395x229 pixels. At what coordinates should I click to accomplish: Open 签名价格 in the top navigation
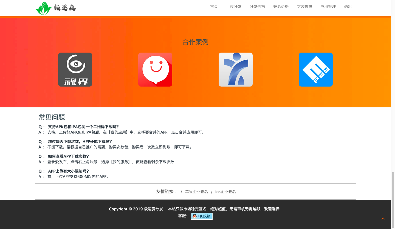point(281,7)
